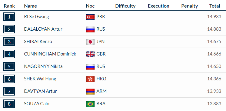Click the Penalty column header
Image resolution: width=226 pixels, height=111 pixels.
point(190,6)
